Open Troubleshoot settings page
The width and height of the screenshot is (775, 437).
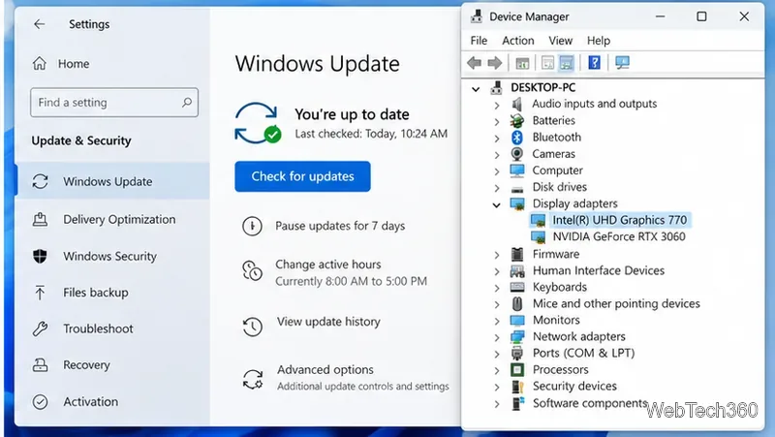[98, 328]
